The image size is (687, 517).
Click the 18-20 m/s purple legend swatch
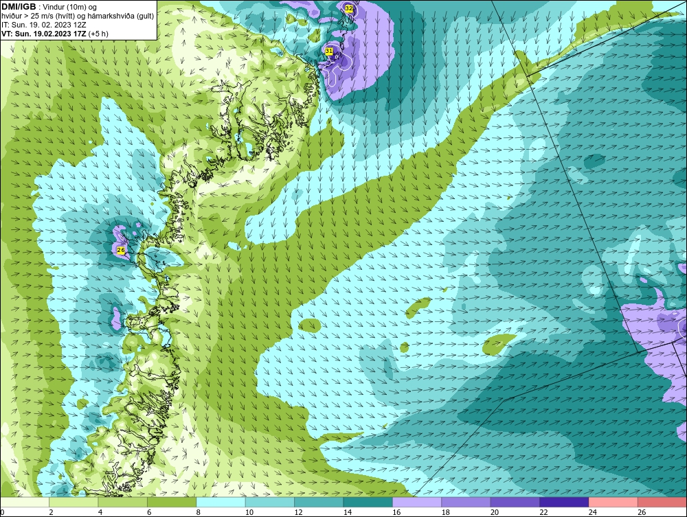pos(466,502)
